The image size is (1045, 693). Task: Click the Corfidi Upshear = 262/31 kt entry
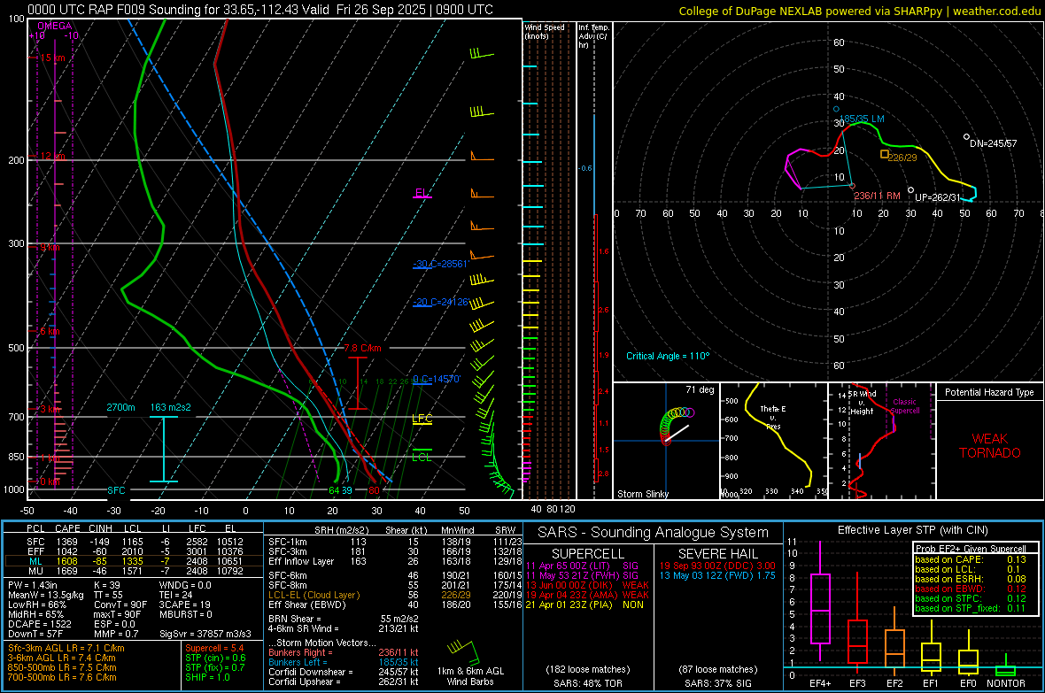click(344, 681)
